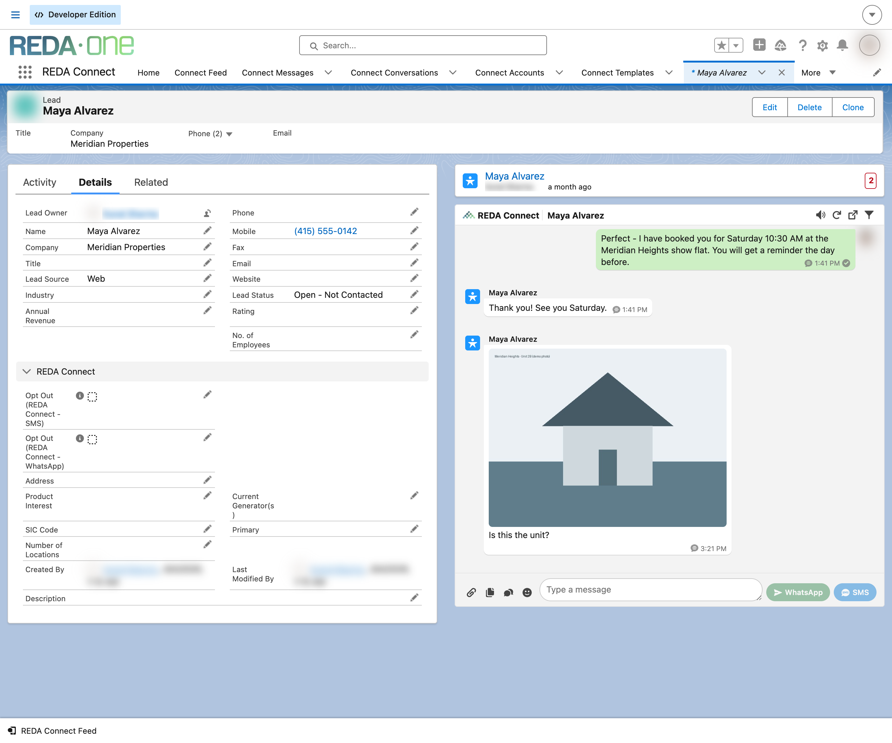Send message via WhatsApp button
The width and height of the screenshot is (892, 743).
pos(798,592)
